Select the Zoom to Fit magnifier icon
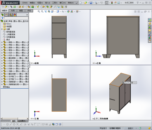This screenshot has width=152, height=130. [39, 11]
